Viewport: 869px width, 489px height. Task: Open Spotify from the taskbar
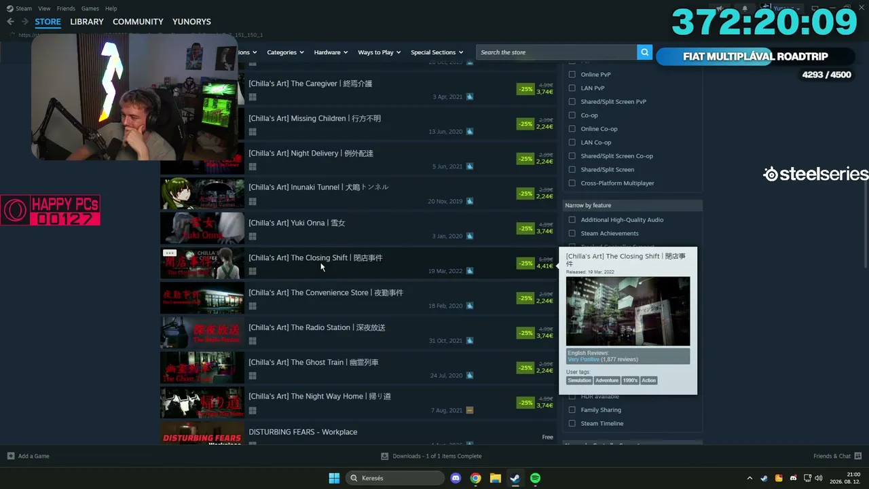coord(535,478)
